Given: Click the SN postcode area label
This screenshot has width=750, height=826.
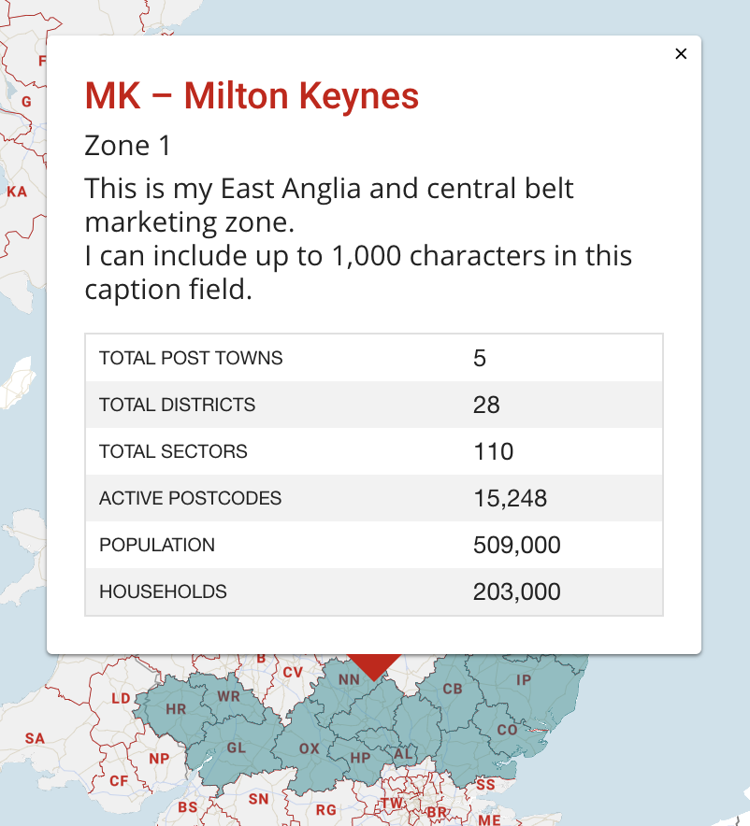Looking at the screenshot, I should [259, 799].
